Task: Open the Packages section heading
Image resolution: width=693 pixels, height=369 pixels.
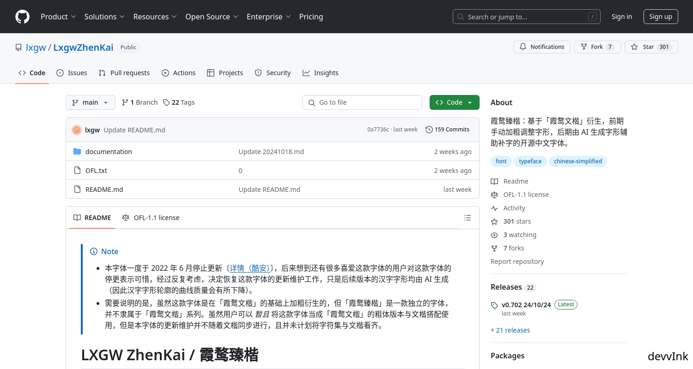Action: click(x=507, y=356)
